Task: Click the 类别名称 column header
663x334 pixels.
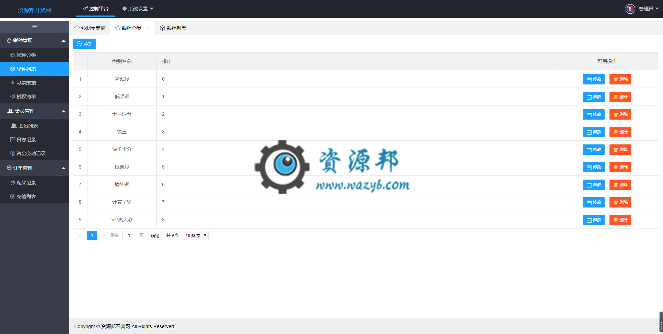Action: point(122,61)
